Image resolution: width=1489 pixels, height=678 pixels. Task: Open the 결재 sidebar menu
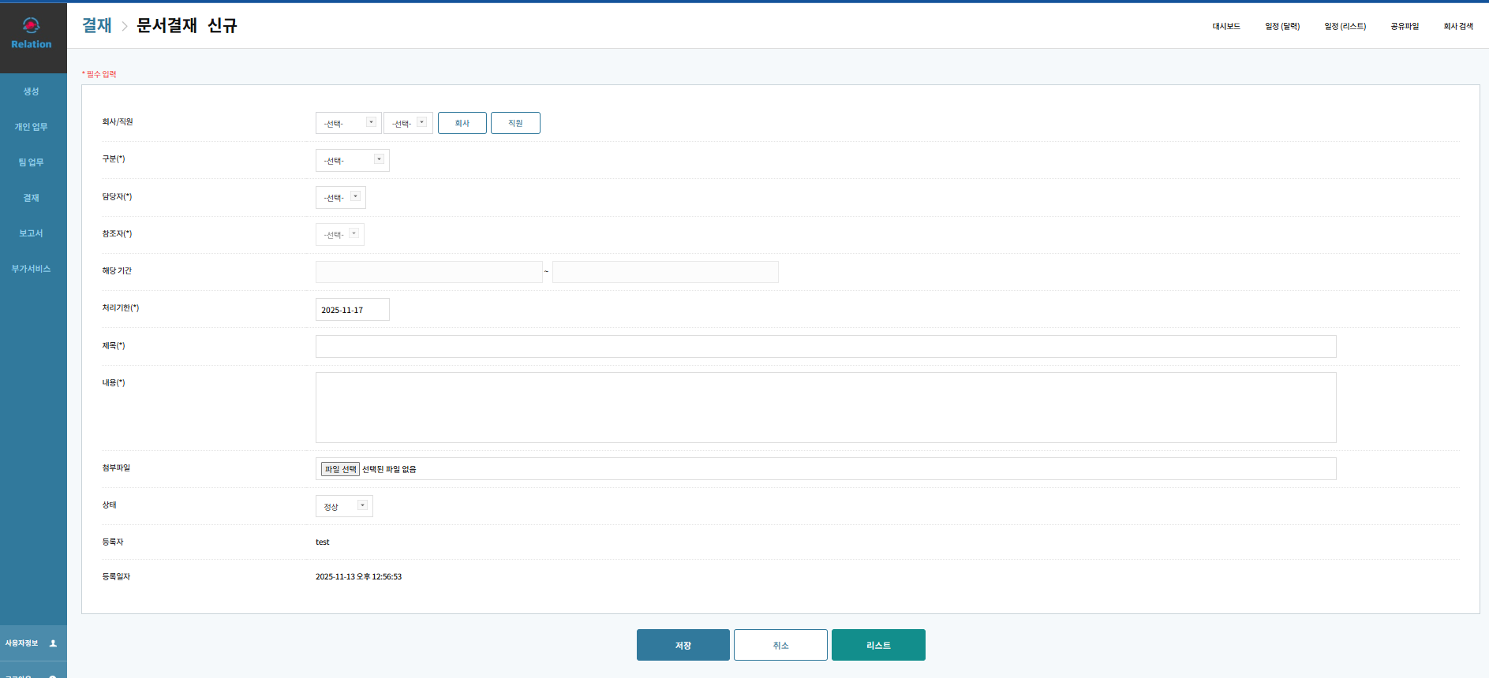(32, 198)
